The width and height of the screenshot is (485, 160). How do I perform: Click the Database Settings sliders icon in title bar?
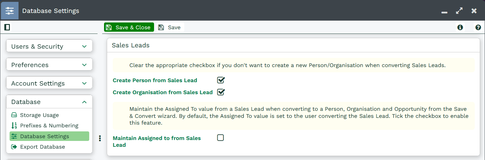point(10,11)
